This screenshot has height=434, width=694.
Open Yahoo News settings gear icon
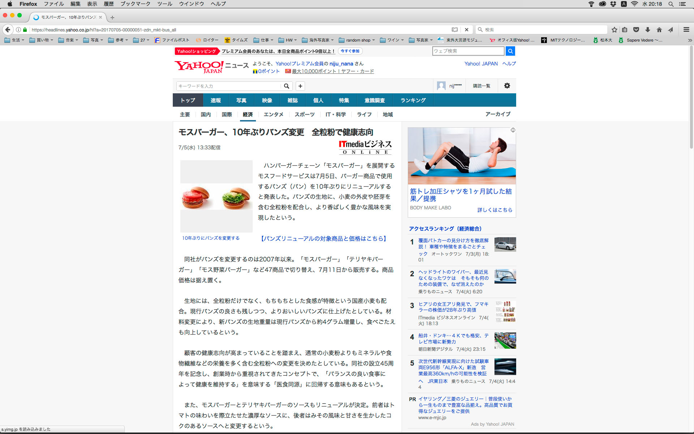[x=507, y=86]
